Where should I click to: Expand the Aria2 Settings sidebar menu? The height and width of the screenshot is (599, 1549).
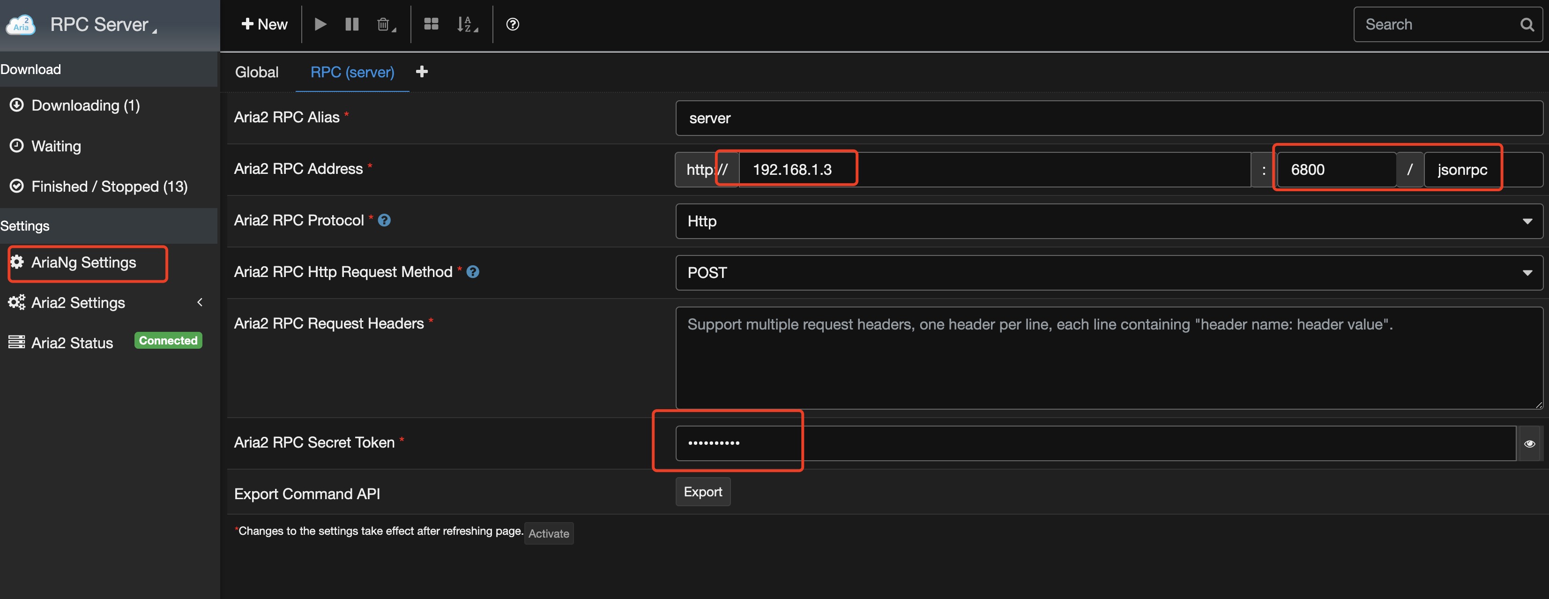[x=105, y=302]
